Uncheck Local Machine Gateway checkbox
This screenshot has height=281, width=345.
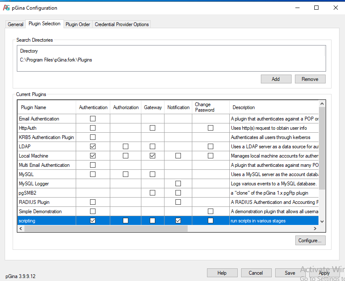(x=152, y=156)
